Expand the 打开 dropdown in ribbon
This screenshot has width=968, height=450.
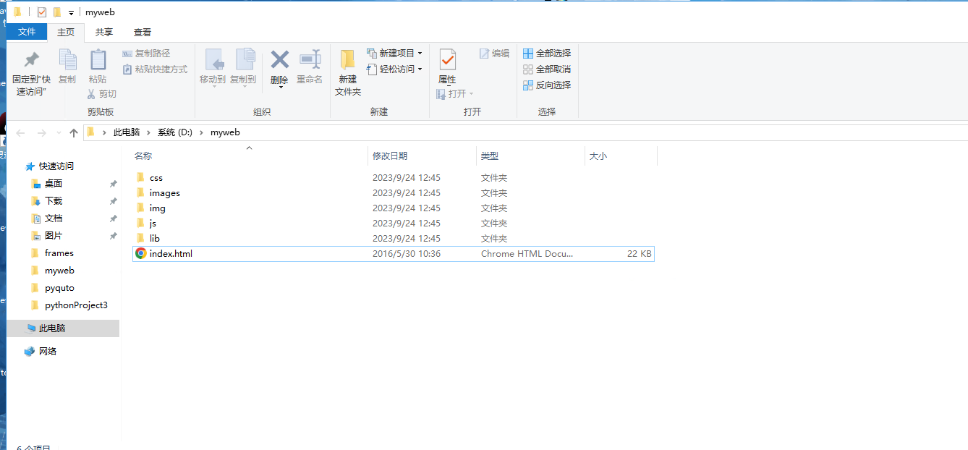471,93
